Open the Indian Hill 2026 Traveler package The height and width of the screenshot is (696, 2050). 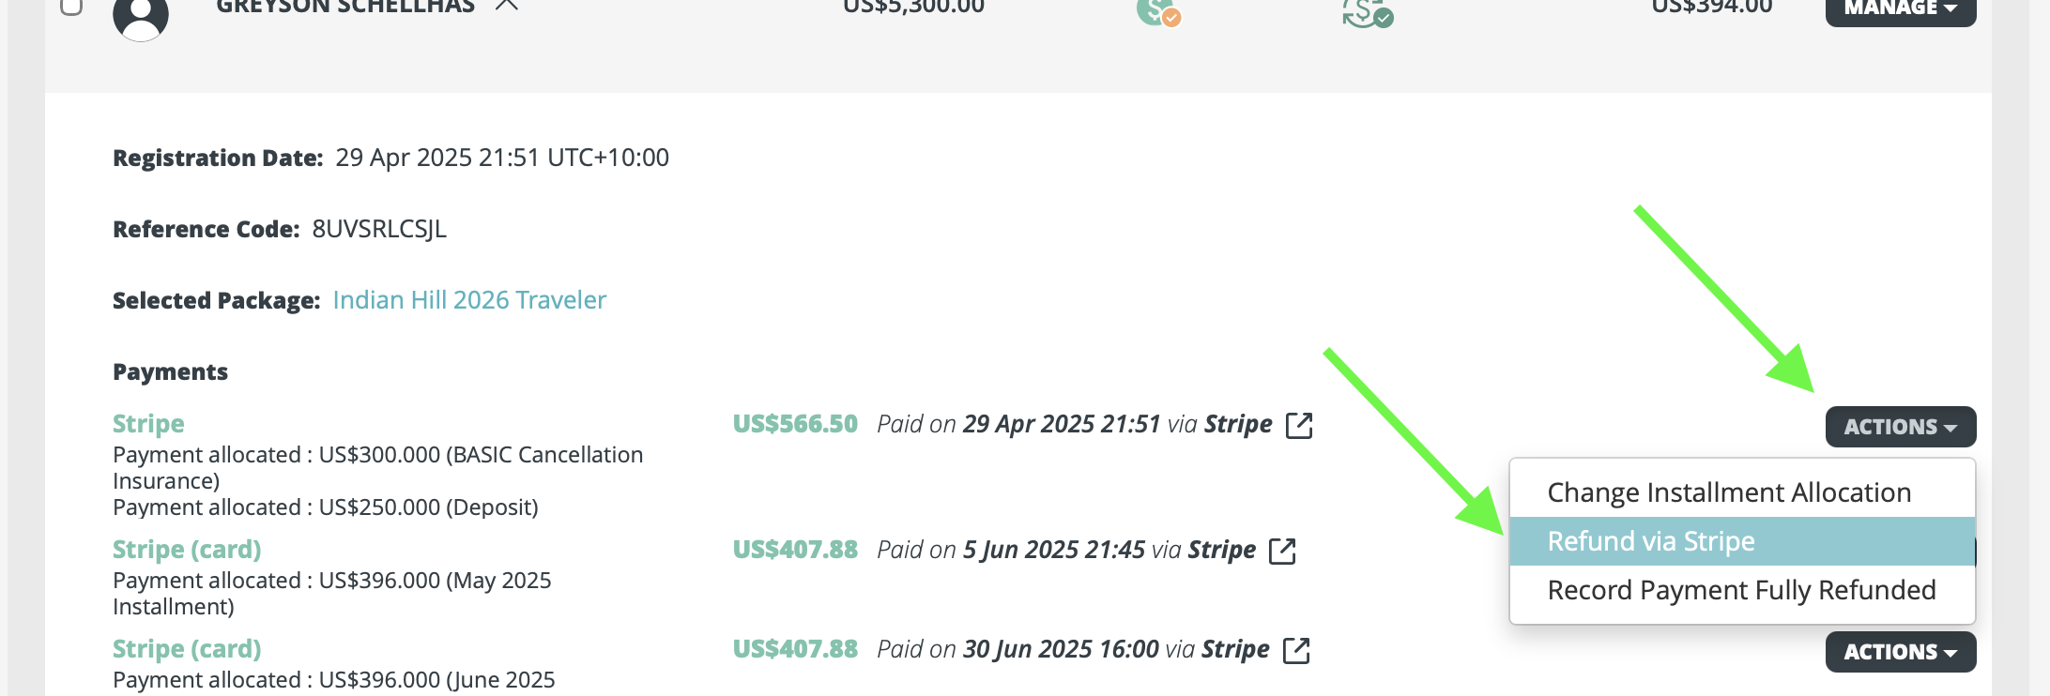[x=469, y=300]
